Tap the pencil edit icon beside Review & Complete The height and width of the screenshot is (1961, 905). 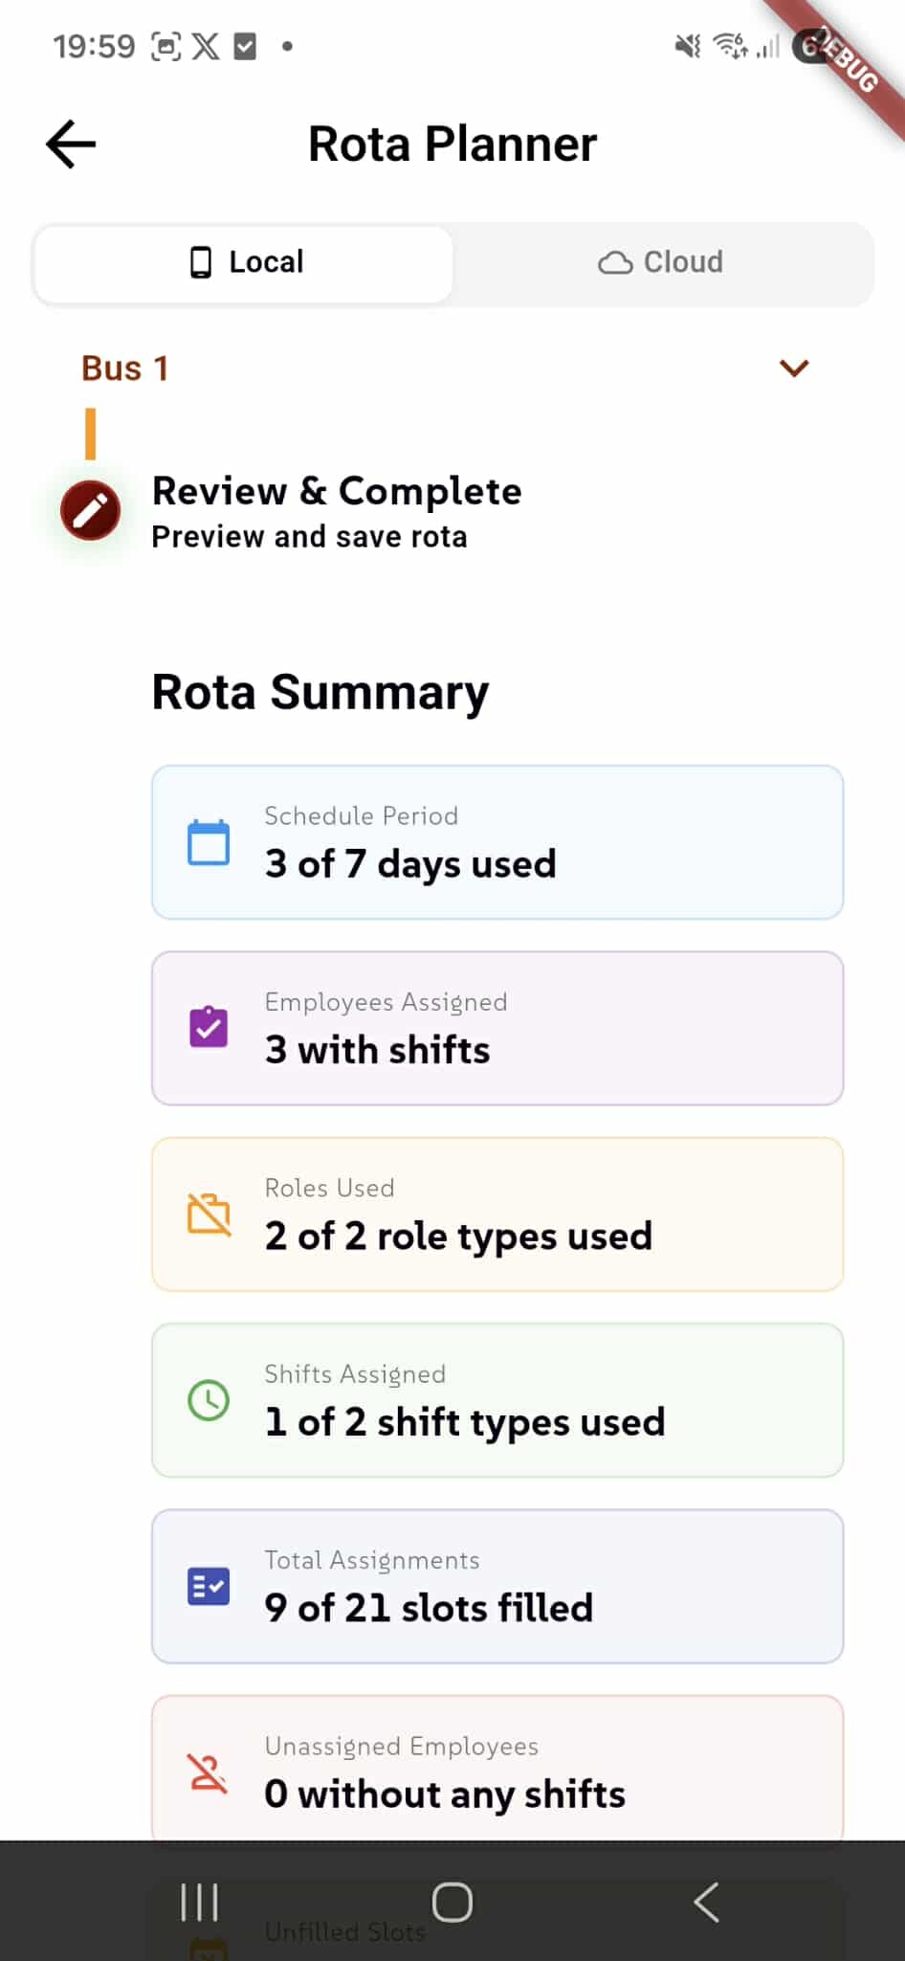(x=89, y=510)
